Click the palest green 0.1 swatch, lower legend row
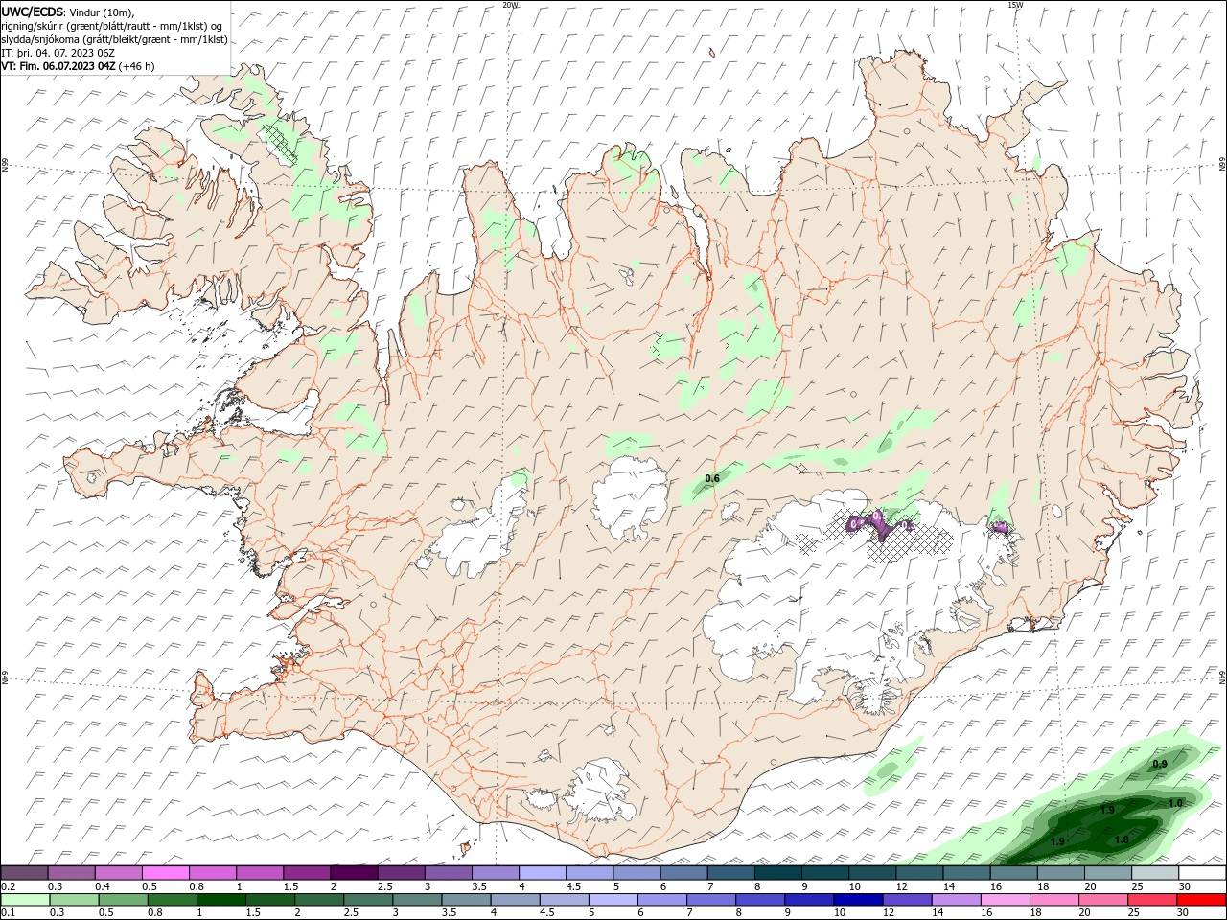Screen dimensions: 1227x920 coord(25,900)
